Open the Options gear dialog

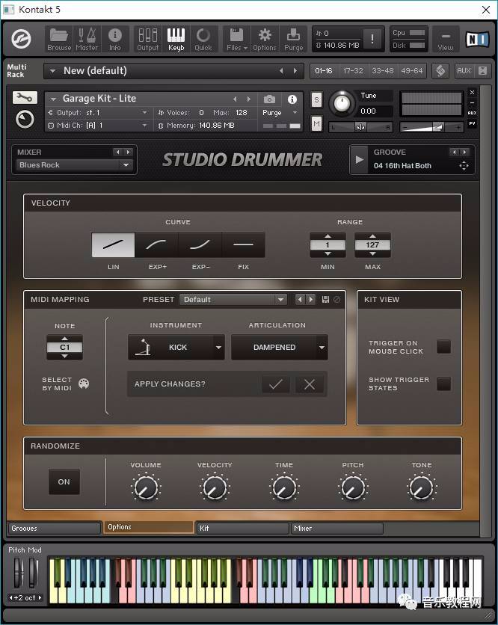tap(265, 40)
